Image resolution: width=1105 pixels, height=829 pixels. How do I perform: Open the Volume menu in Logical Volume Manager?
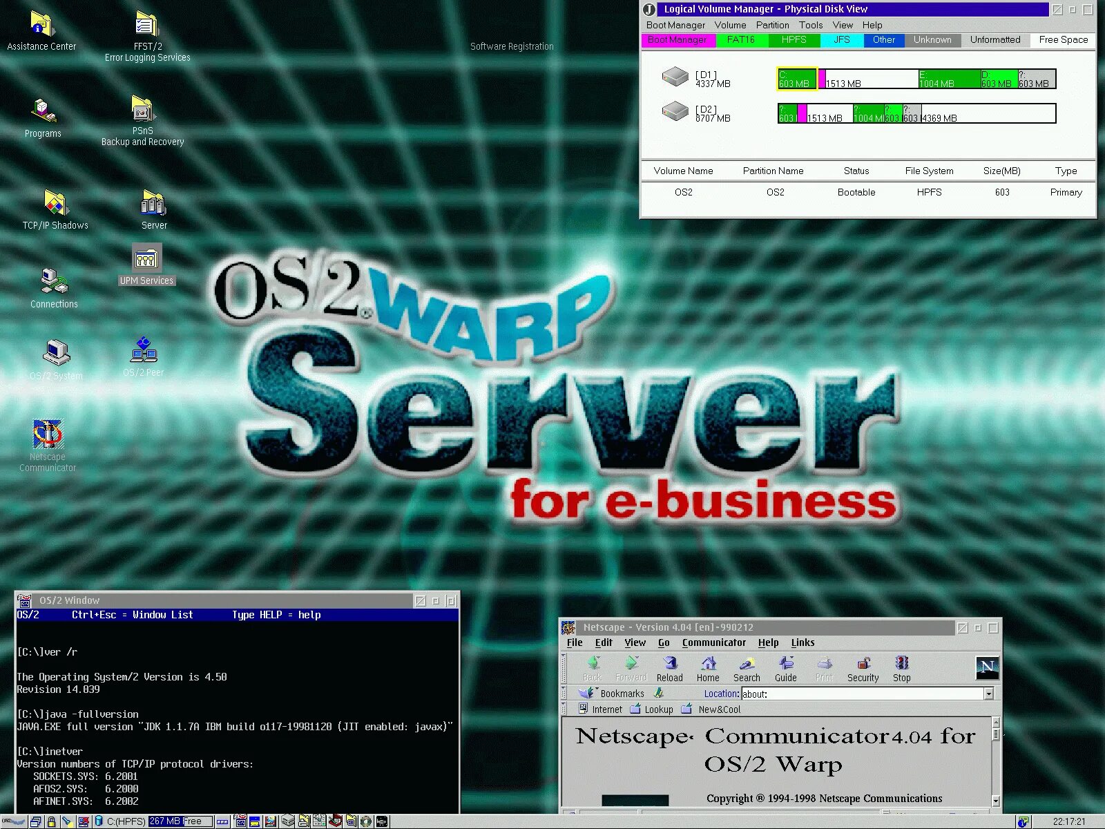tap(730, 25)
